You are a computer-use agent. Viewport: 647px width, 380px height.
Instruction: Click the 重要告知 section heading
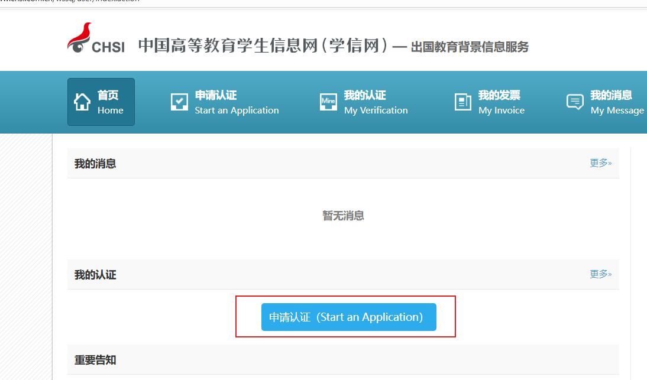point(95,360)
